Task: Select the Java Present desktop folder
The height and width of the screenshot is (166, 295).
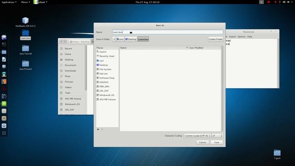Action: pos(25,65)
